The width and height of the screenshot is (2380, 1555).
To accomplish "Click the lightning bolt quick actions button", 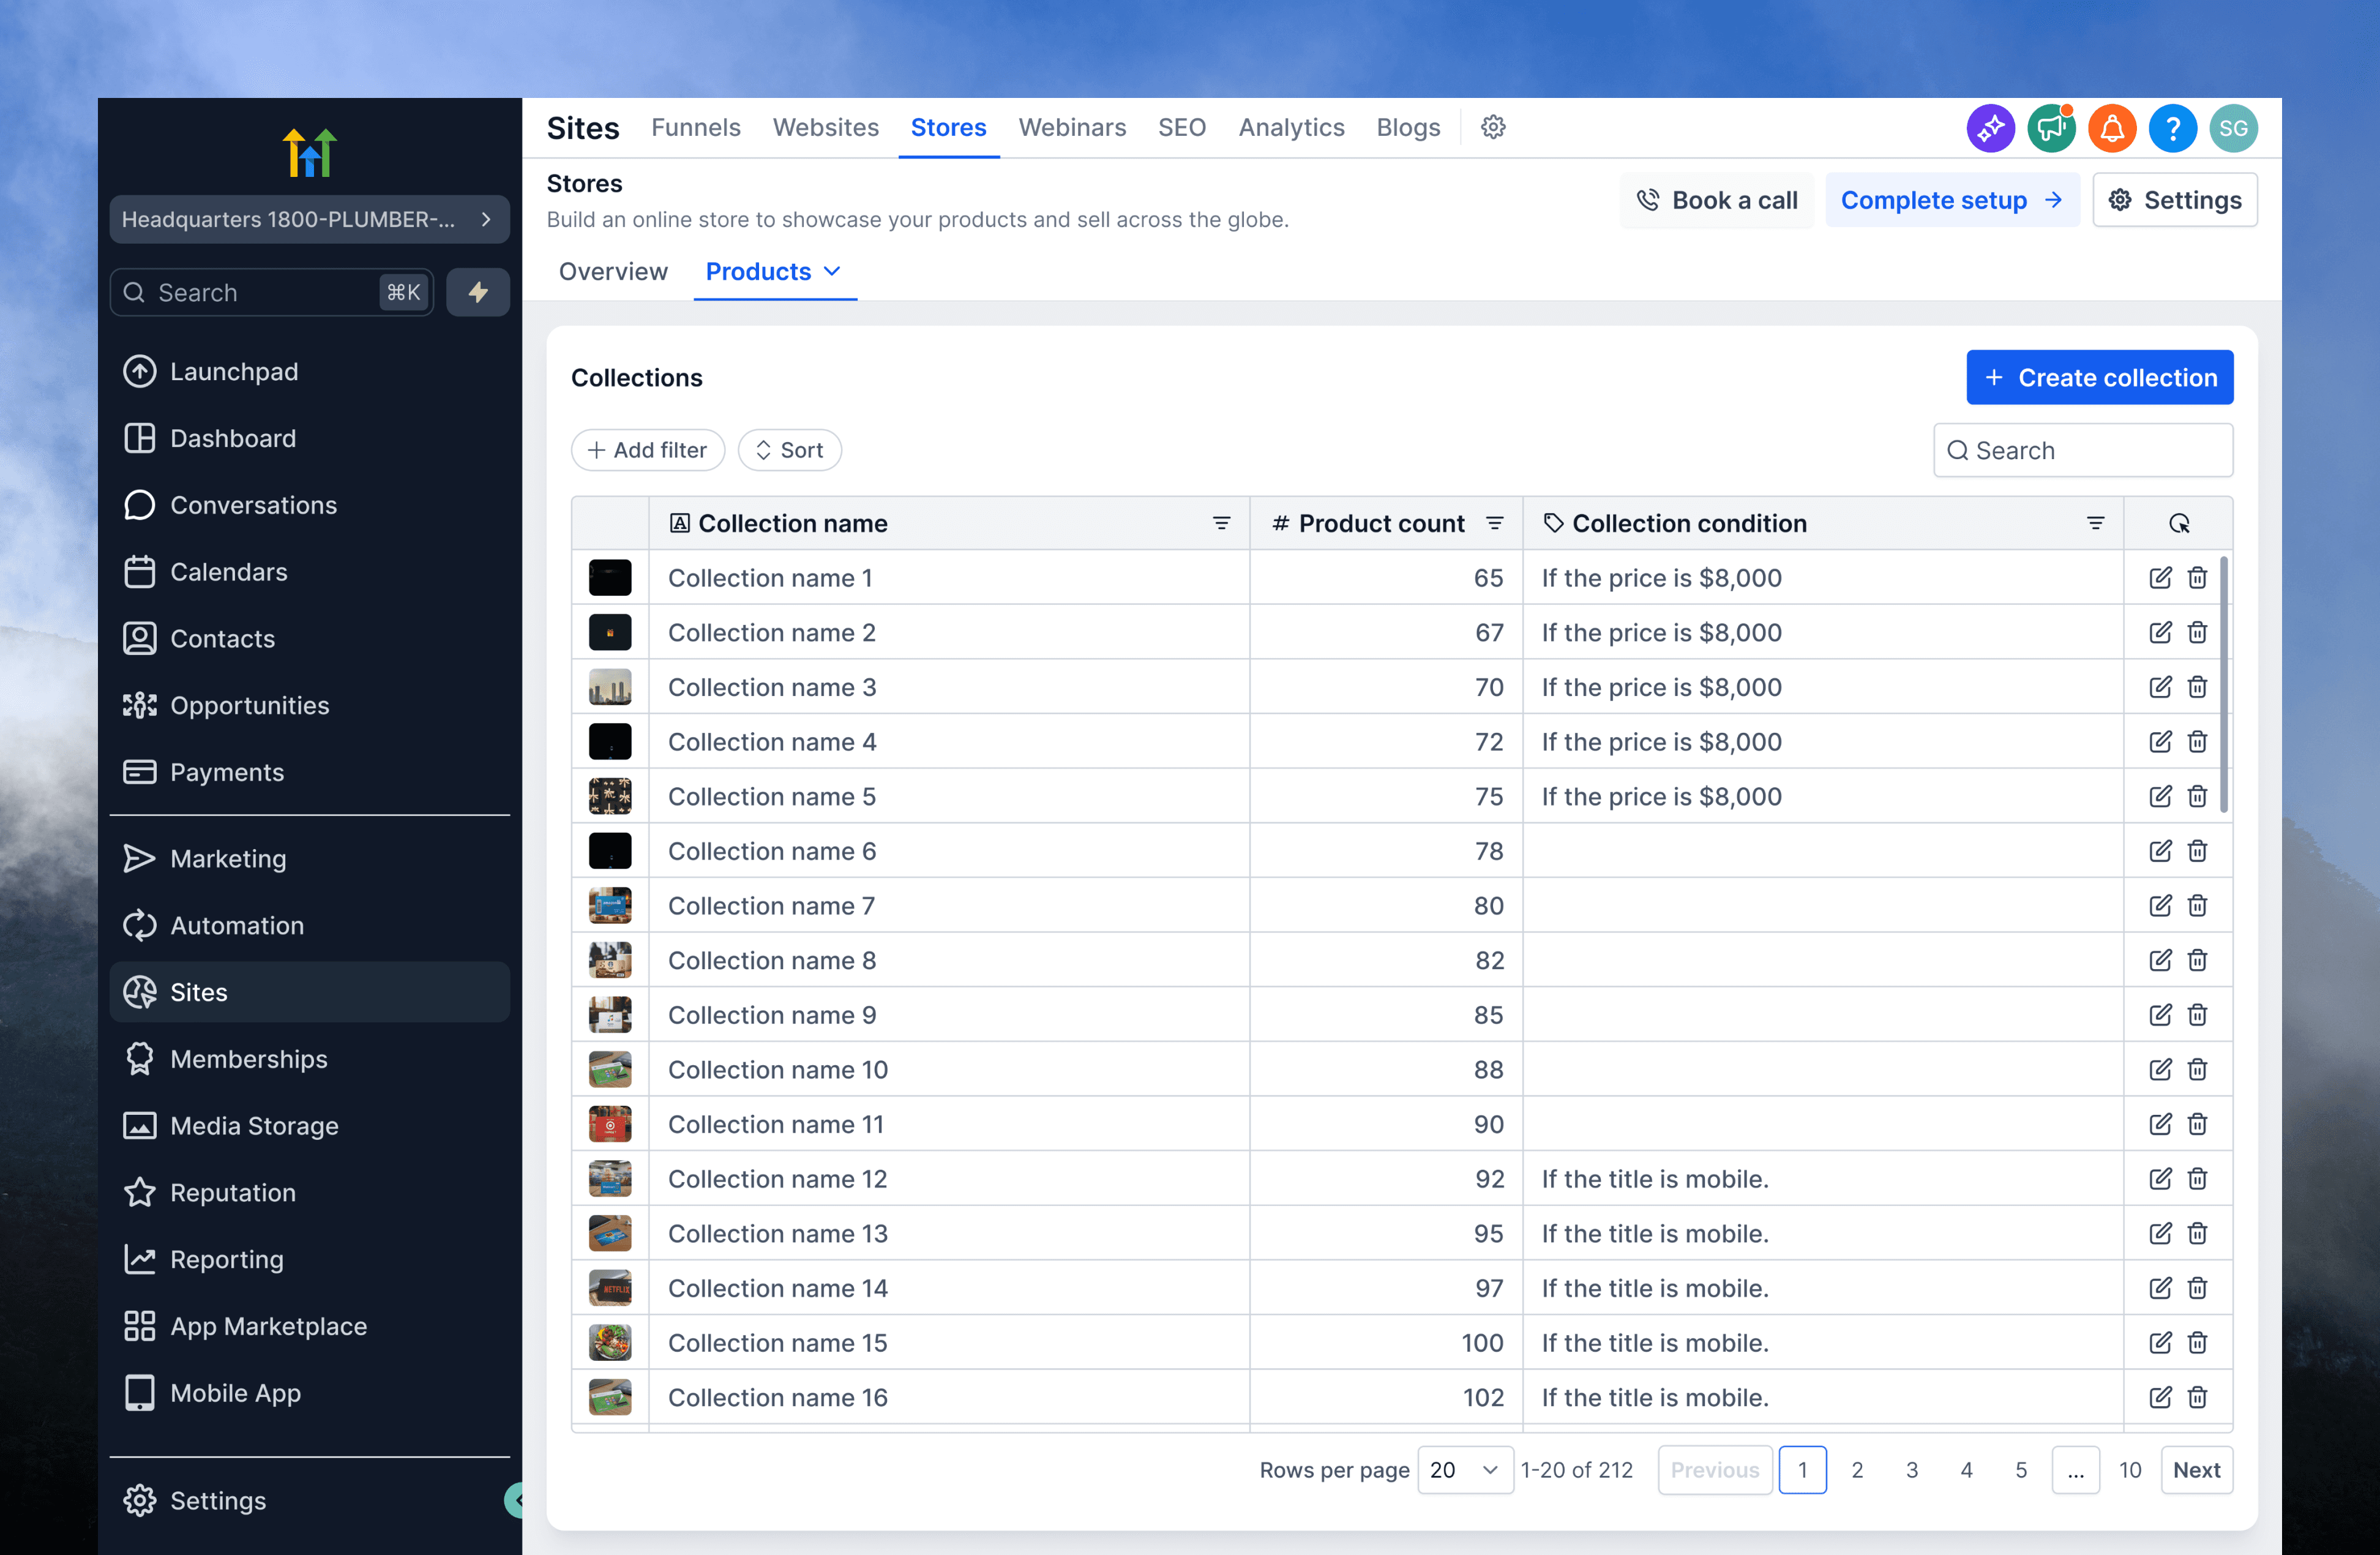I will tap(478, 293).
